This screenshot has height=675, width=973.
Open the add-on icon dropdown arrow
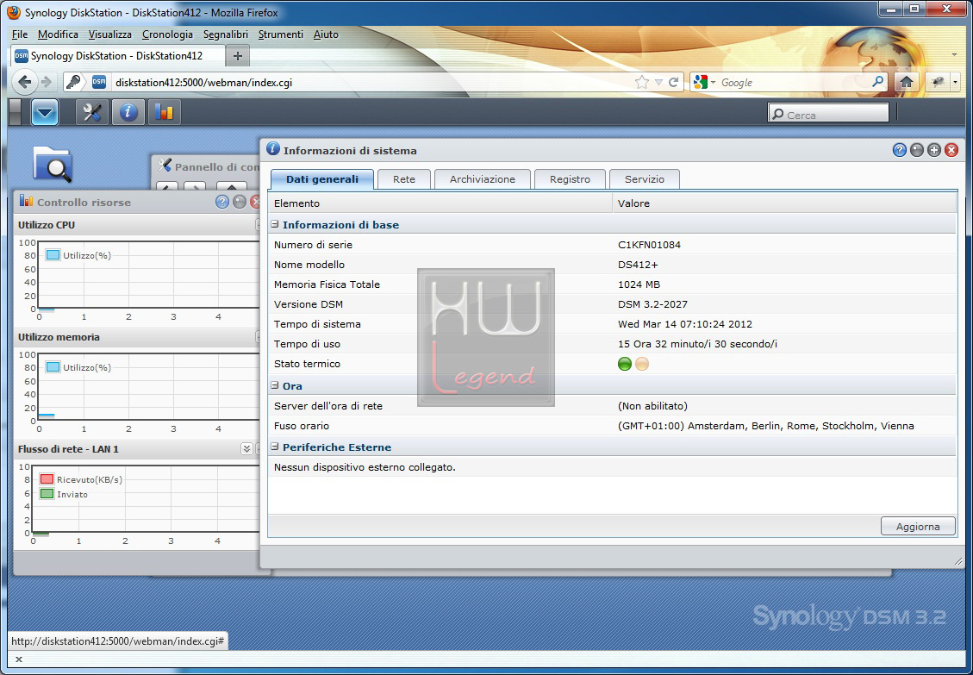(x=955, y=82)
